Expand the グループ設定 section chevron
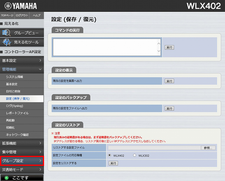The width and height of the screenshot is (225, 181). coord(40,161)
